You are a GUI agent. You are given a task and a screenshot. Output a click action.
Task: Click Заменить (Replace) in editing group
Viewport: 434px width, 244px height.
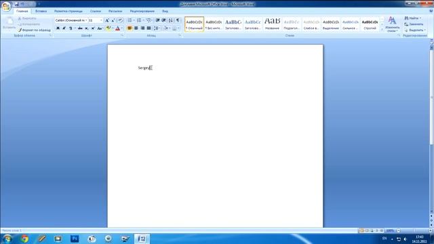(x=414, y=24)
